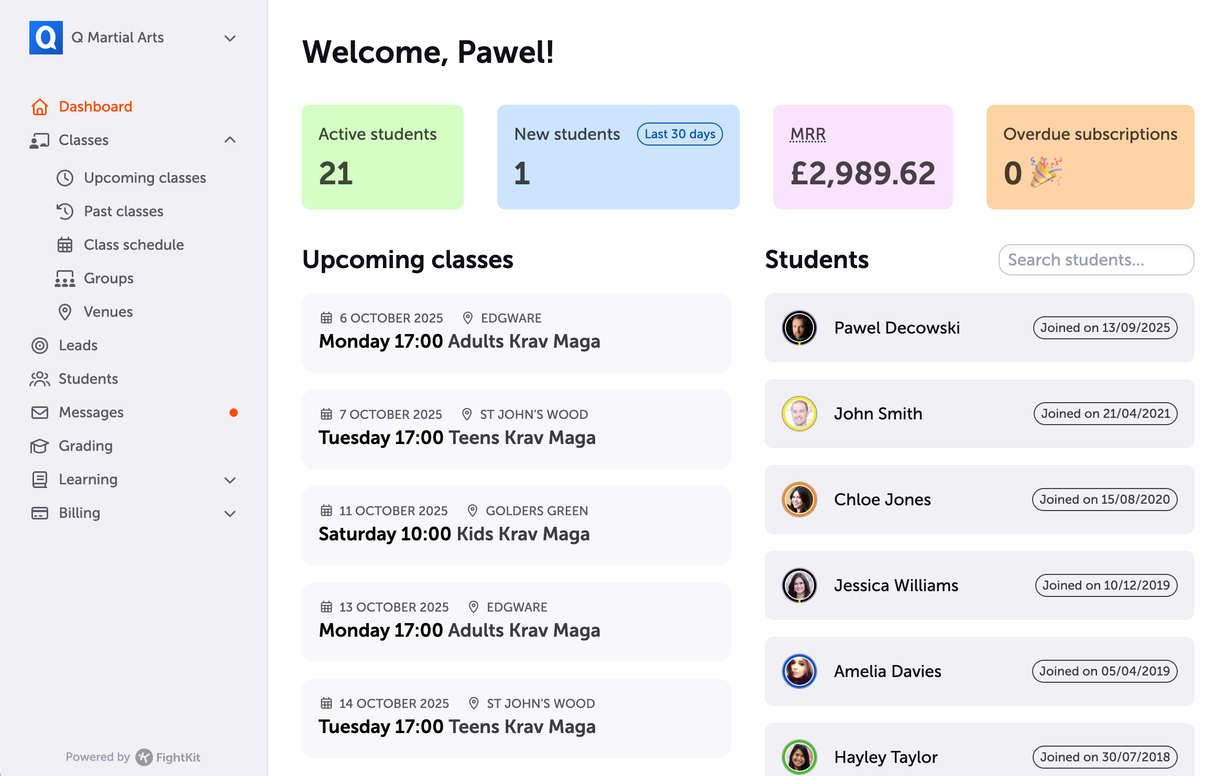
Task: Expand the Learning menu section
Action: click(229, 480)
